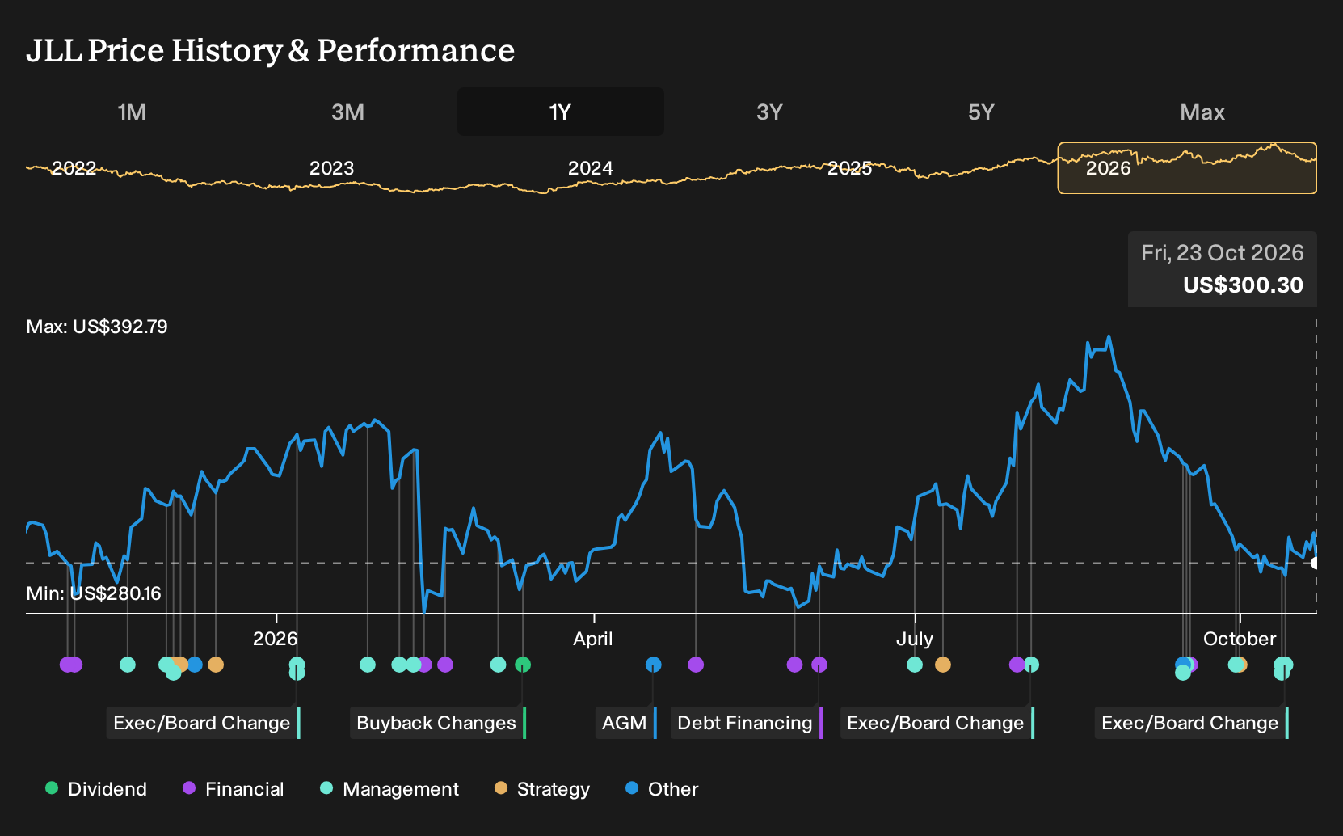Screen dimensions: 1343x836
Task: Click the highlighted 2026 range selector window
Action: click(1187, 168)
